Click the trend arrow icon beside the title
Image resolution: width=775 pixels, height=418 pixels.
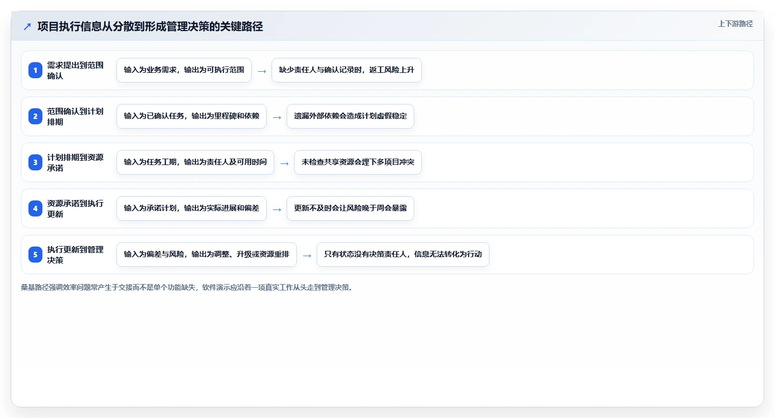click(27, 27)
